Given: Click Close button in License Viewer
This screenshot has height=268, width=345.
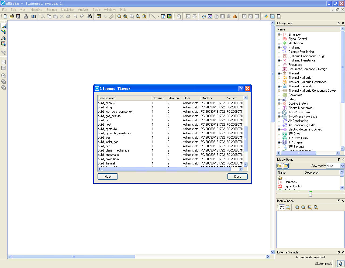Looking at the screenshot, I should [237, 177].
